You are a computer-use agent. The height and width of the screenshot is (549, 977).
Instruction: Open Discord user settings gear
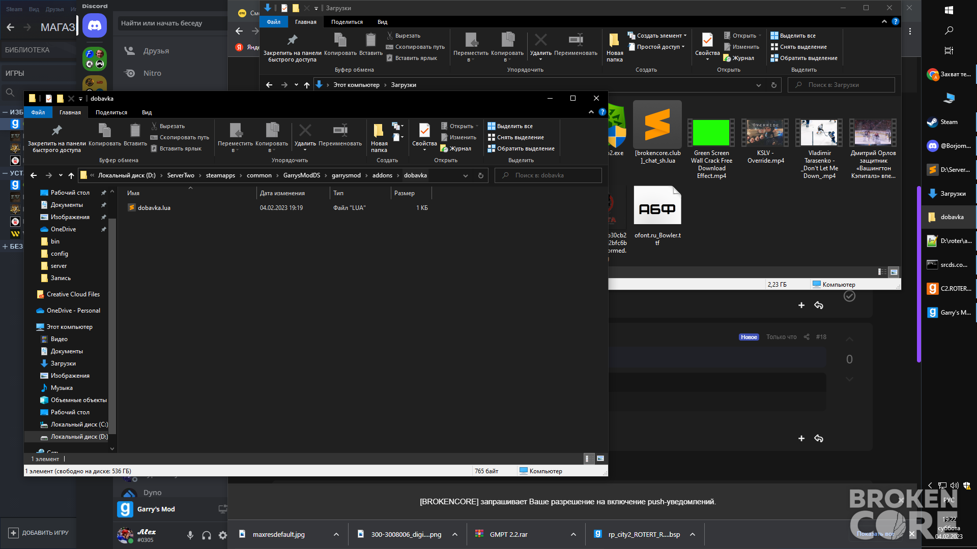point(223,535)
